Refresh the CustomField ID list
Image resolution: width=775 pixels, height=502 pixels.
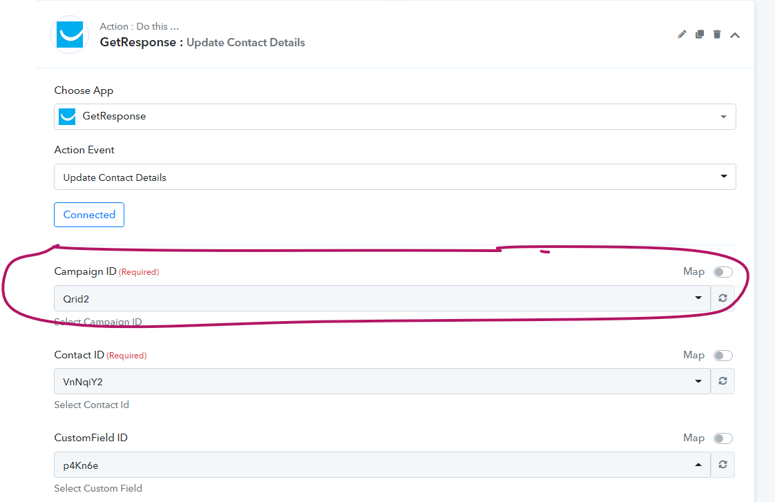[723, 465]
